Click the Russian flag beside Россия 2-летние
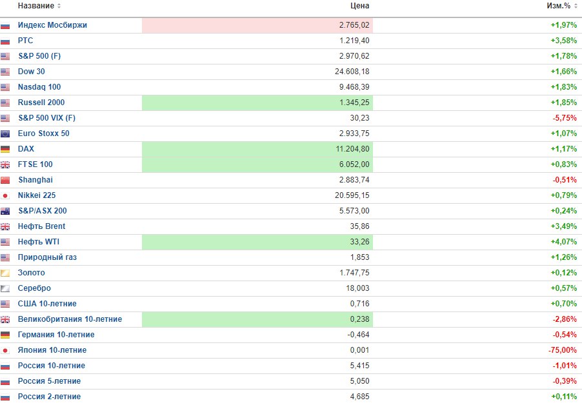The width and height of the screenshot is (582, 405). [5, 397]
